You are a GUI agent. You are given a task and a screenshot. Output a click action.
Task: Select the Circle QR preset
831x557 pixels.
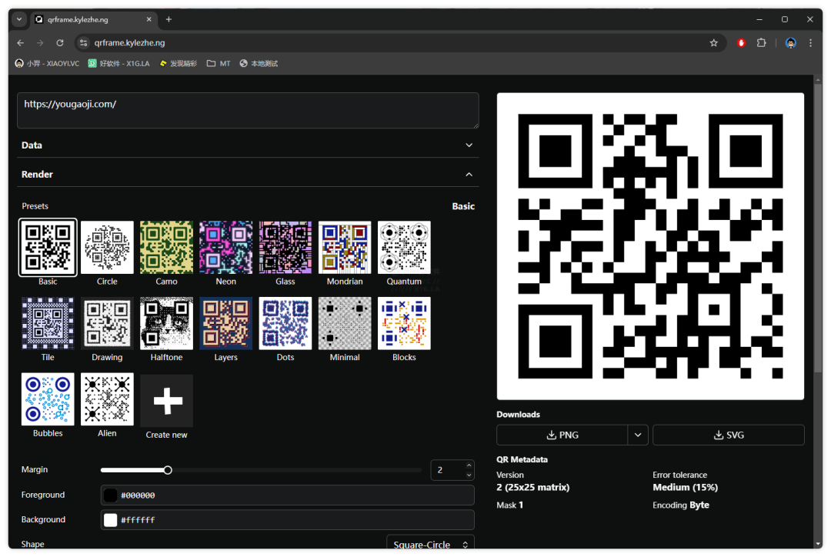[107, 247]
